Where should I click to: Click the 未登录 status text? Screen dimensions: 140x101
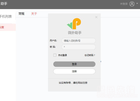pos(124,4)
